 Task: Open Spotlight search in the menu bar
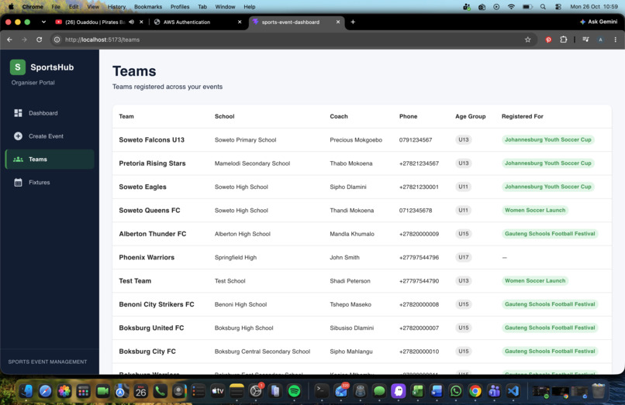pos(543,7)
